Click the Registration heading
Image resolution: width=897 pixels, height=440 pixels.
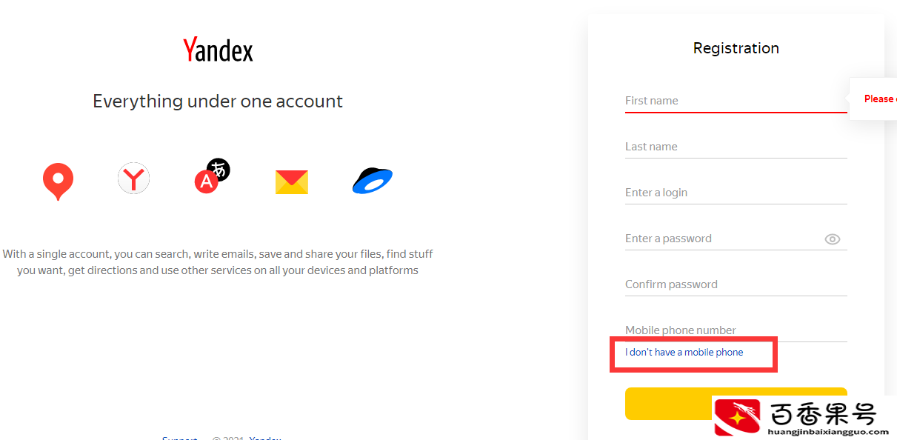(x=736, y=48)
